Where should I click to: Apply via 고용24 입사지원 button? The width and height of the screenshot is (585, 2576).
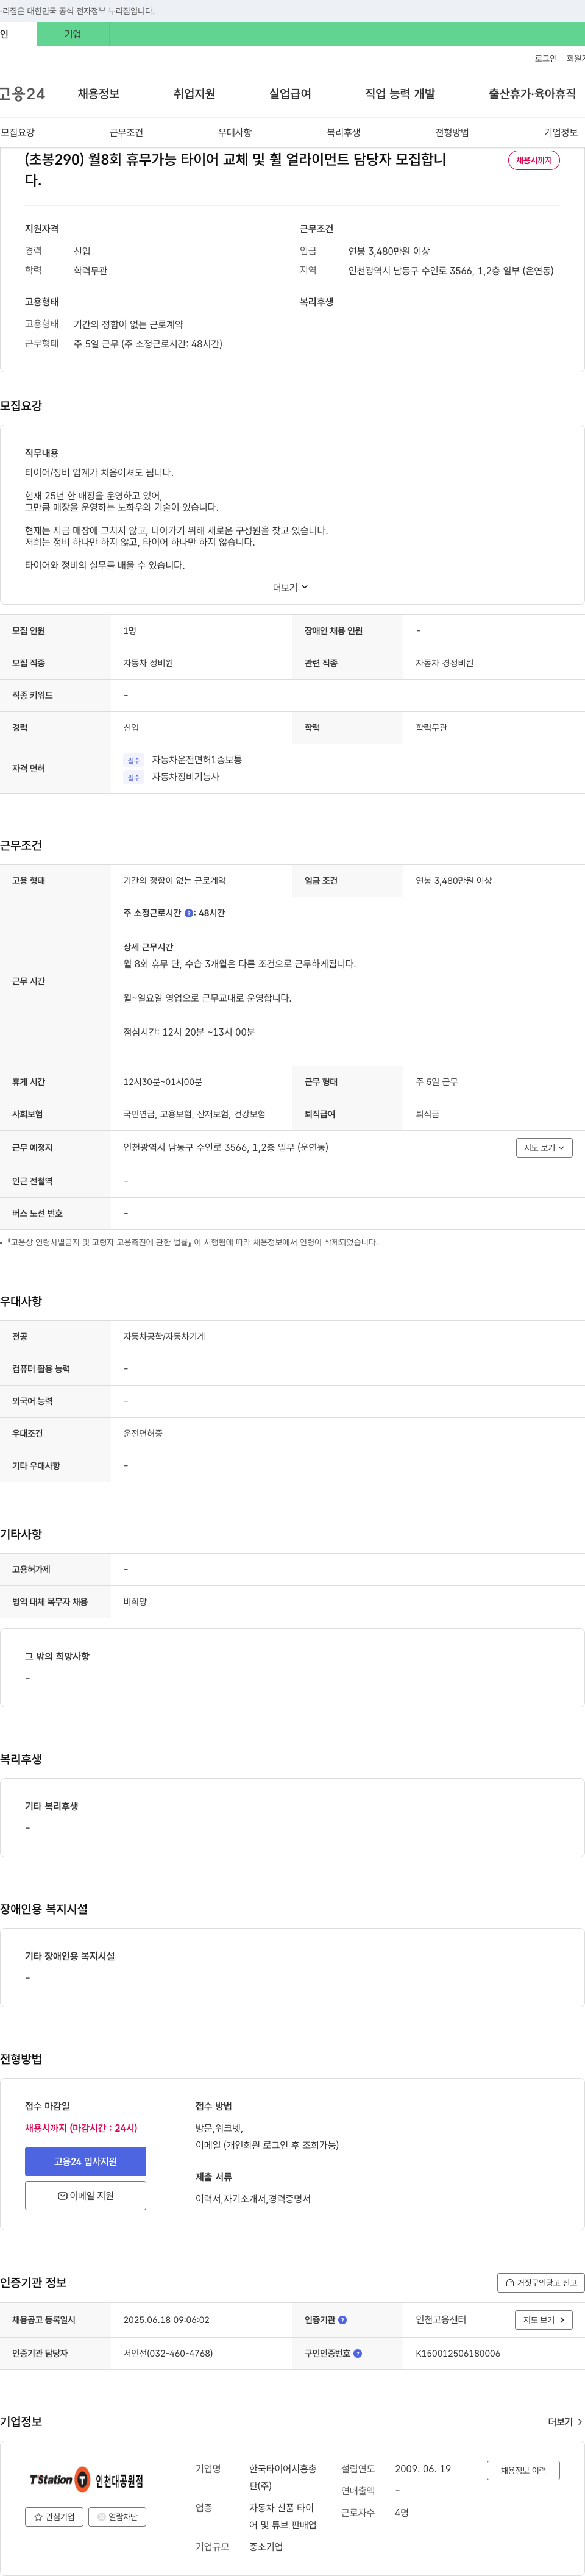point(85,2162)
